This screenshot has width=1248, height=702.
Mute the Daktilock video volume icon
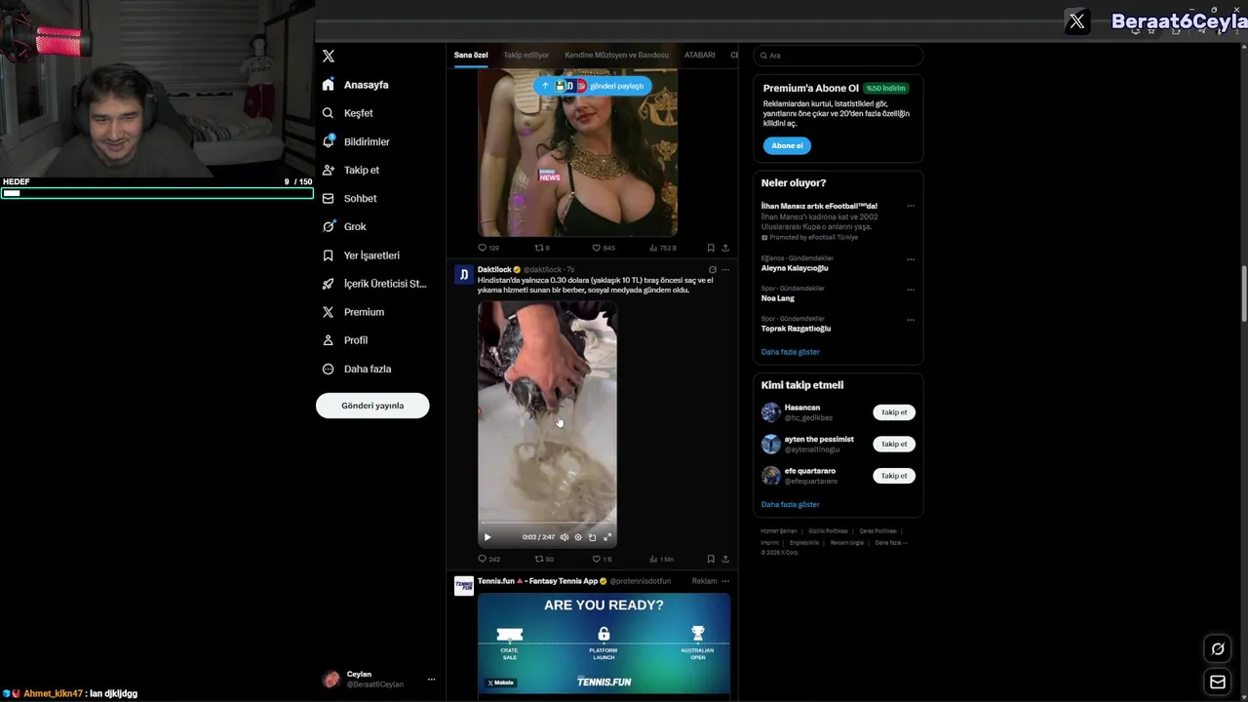(x=564, y=537)
